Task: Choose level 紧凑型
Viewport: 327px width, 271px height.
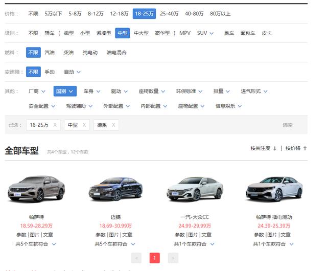Action: 104,33
